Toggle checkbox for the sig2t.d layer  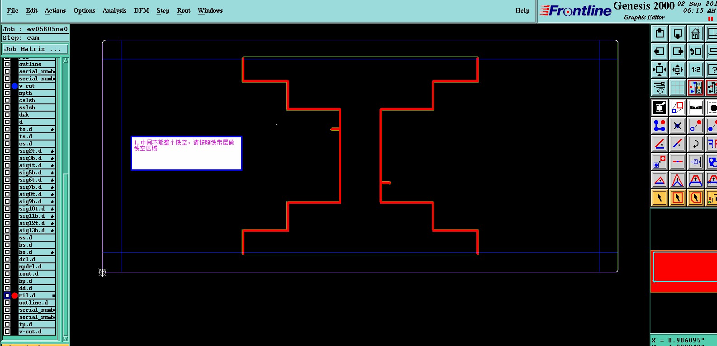[7, 151]
